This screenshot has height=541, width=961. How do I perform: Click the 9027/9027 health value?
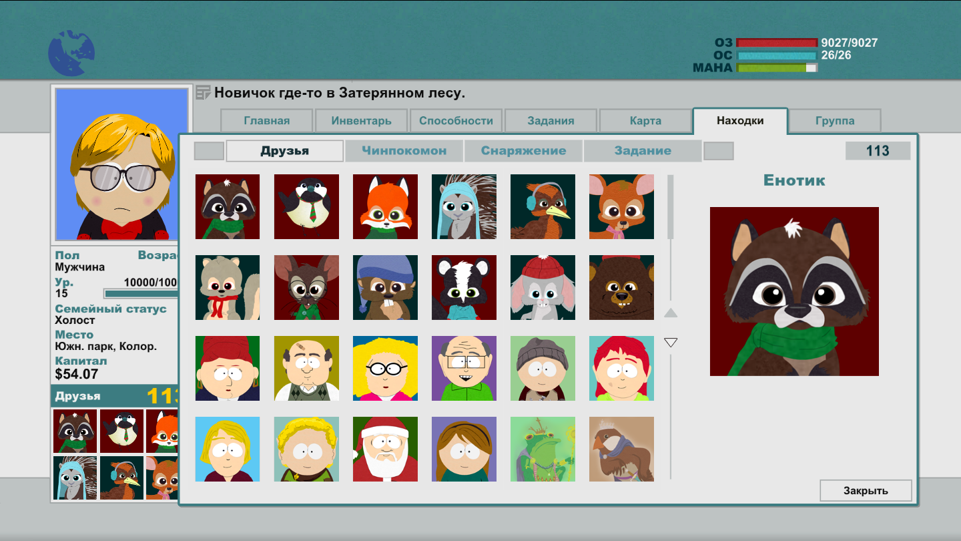(x=849, y=43)
